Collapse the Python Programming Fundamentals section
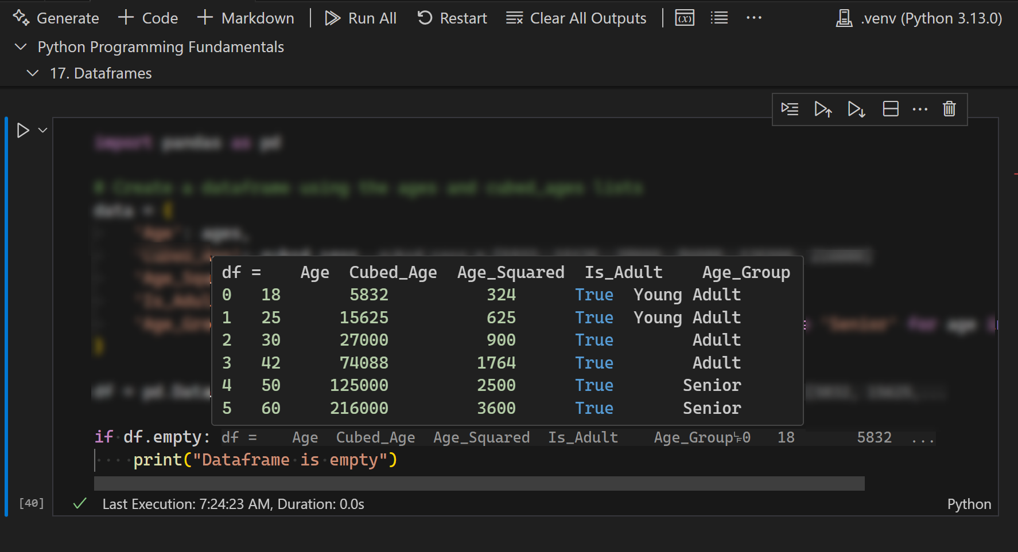Viewport: 1018px width, 552px height. 21,47
